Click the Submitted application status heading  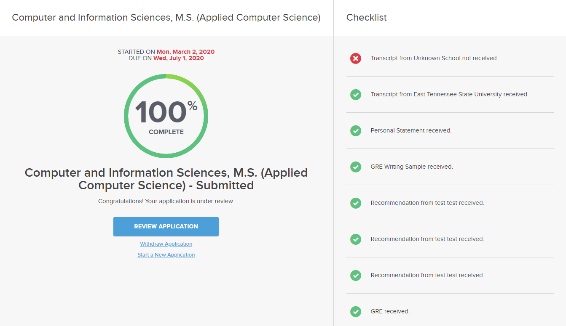click(166, 179)
